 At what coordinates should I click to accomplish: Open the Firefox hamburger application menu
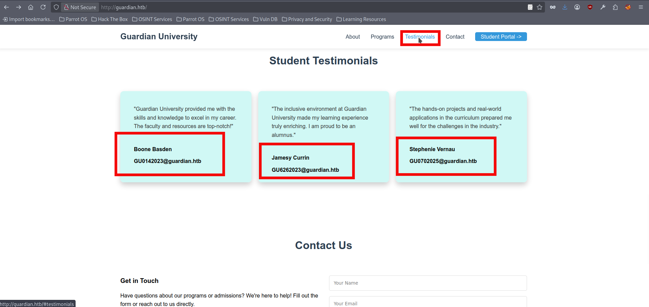coord(641,7)
